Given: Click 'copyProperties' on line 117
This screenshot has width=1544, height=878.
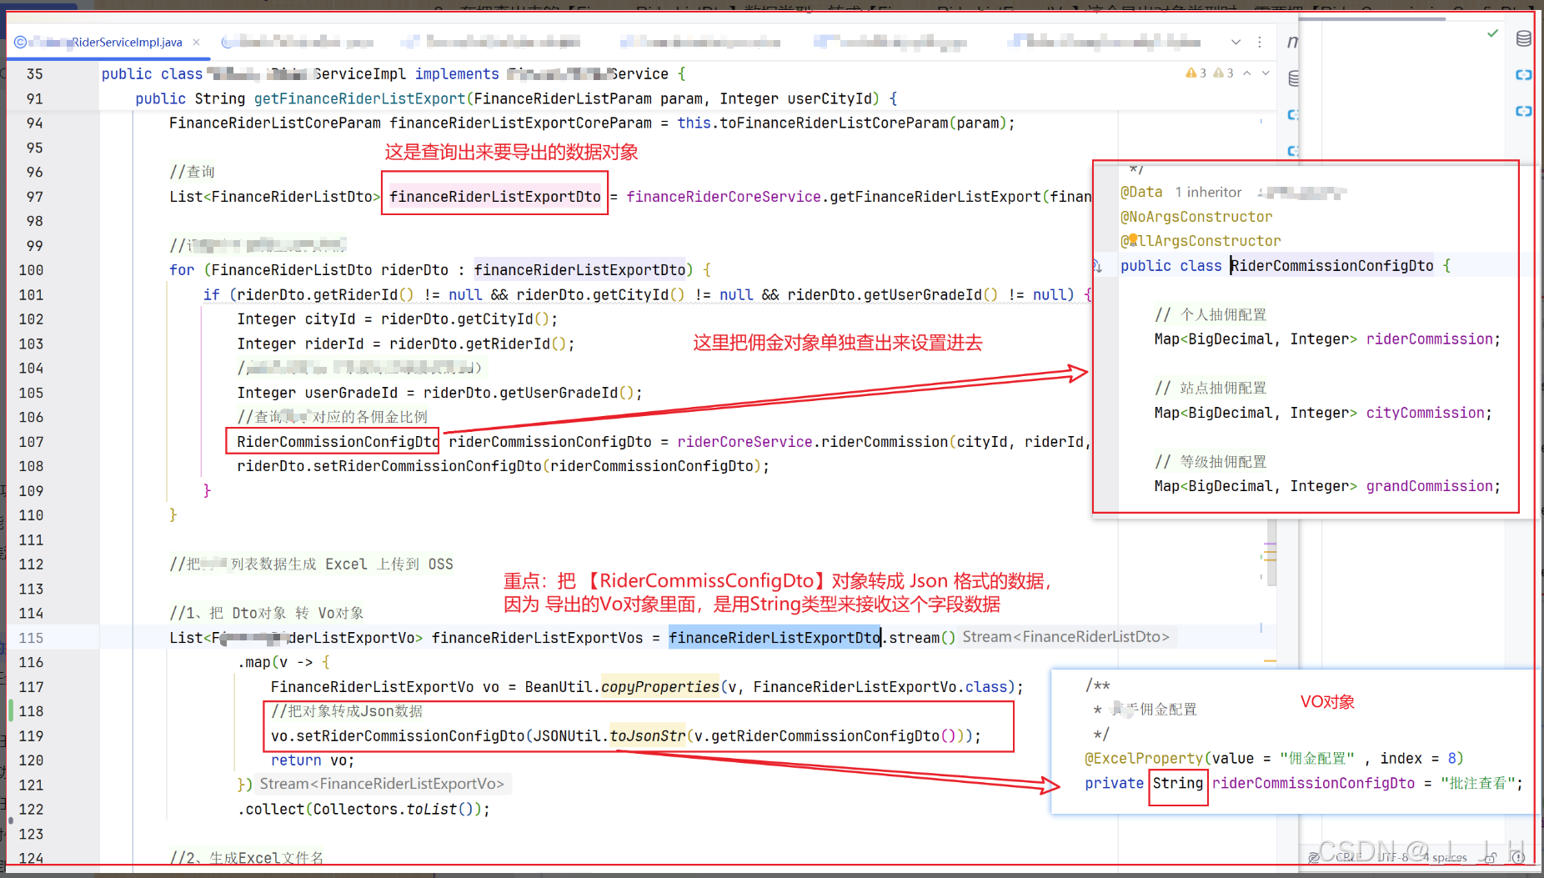Looking at the screenshot, I should coord(660,687).
